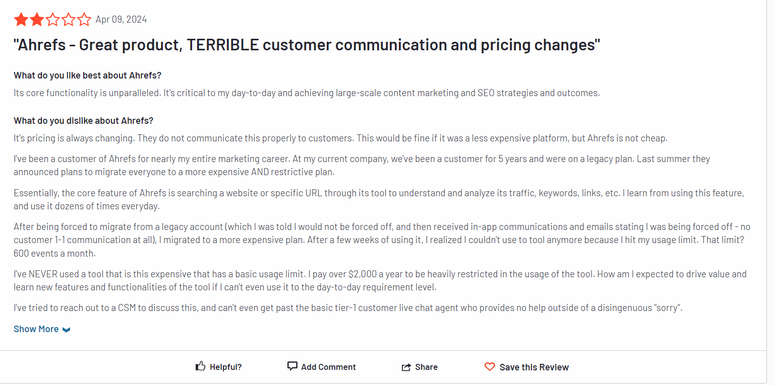The image size is (775, 385).
Task: Click Save this Review text
Action: [x=534, y=367]
